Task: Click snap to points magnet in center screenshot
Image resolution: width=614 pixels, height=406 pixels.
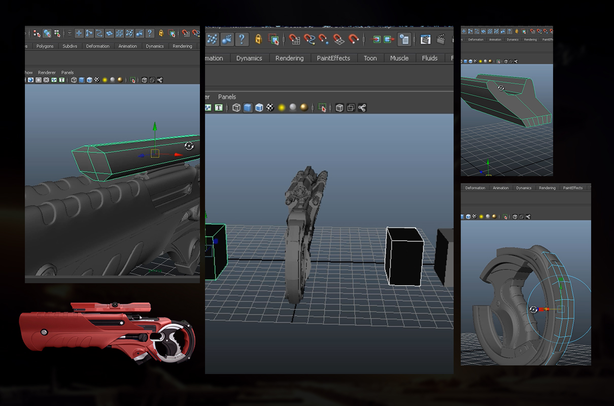Action: [x=324, y=39]
